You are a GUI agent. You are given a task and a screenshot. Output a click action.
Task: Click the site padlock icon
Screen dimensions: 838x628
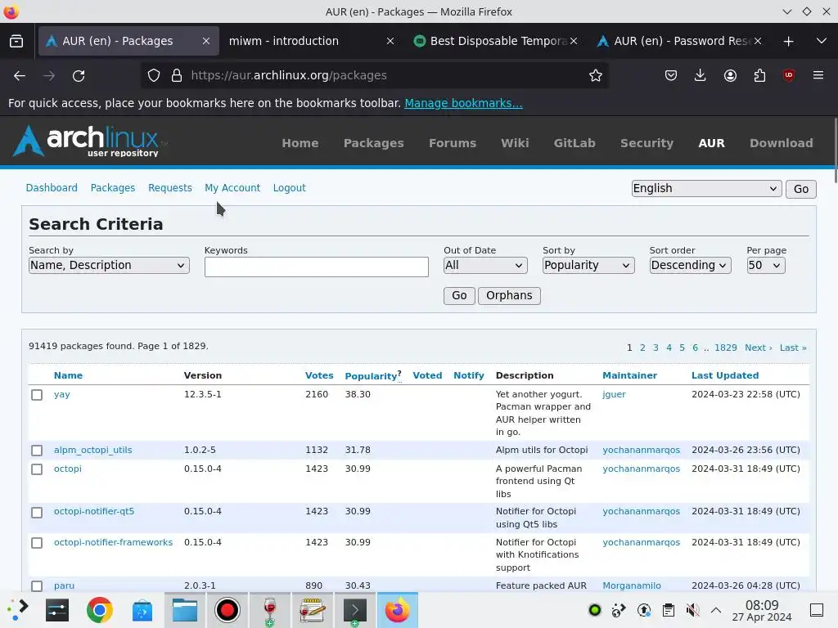177,76
